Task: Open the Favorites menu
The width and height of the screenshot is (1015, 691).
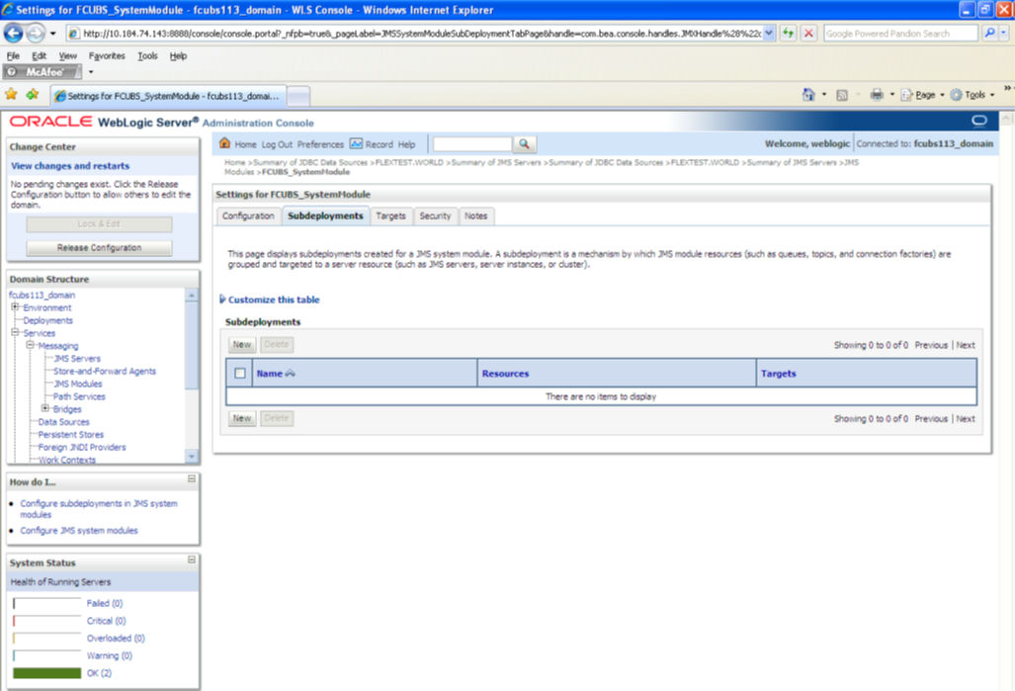Action: coord(107,55)
